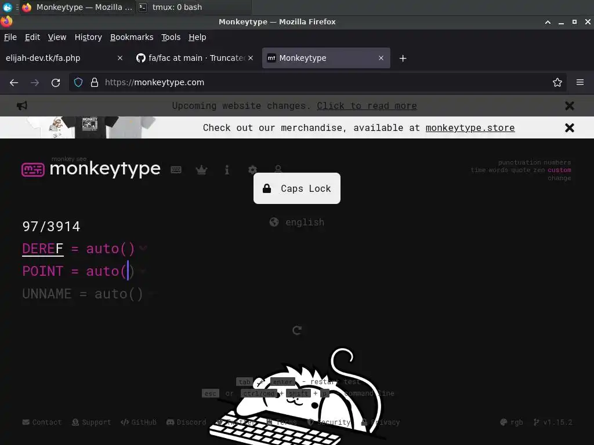The width and height of the screenshot is (594, 445).
Task: Open the Privacy footer link
Action: tap(381, 422)
